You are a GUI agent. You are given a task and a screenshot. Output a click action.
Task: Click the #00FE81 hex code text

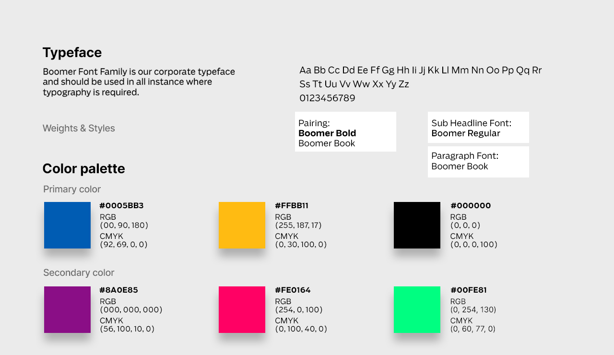coord(469,290)
